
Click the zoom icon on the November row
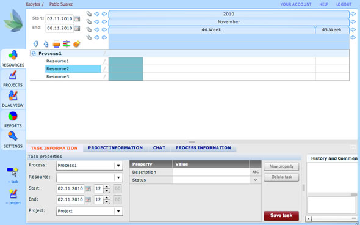click(89, 21)
